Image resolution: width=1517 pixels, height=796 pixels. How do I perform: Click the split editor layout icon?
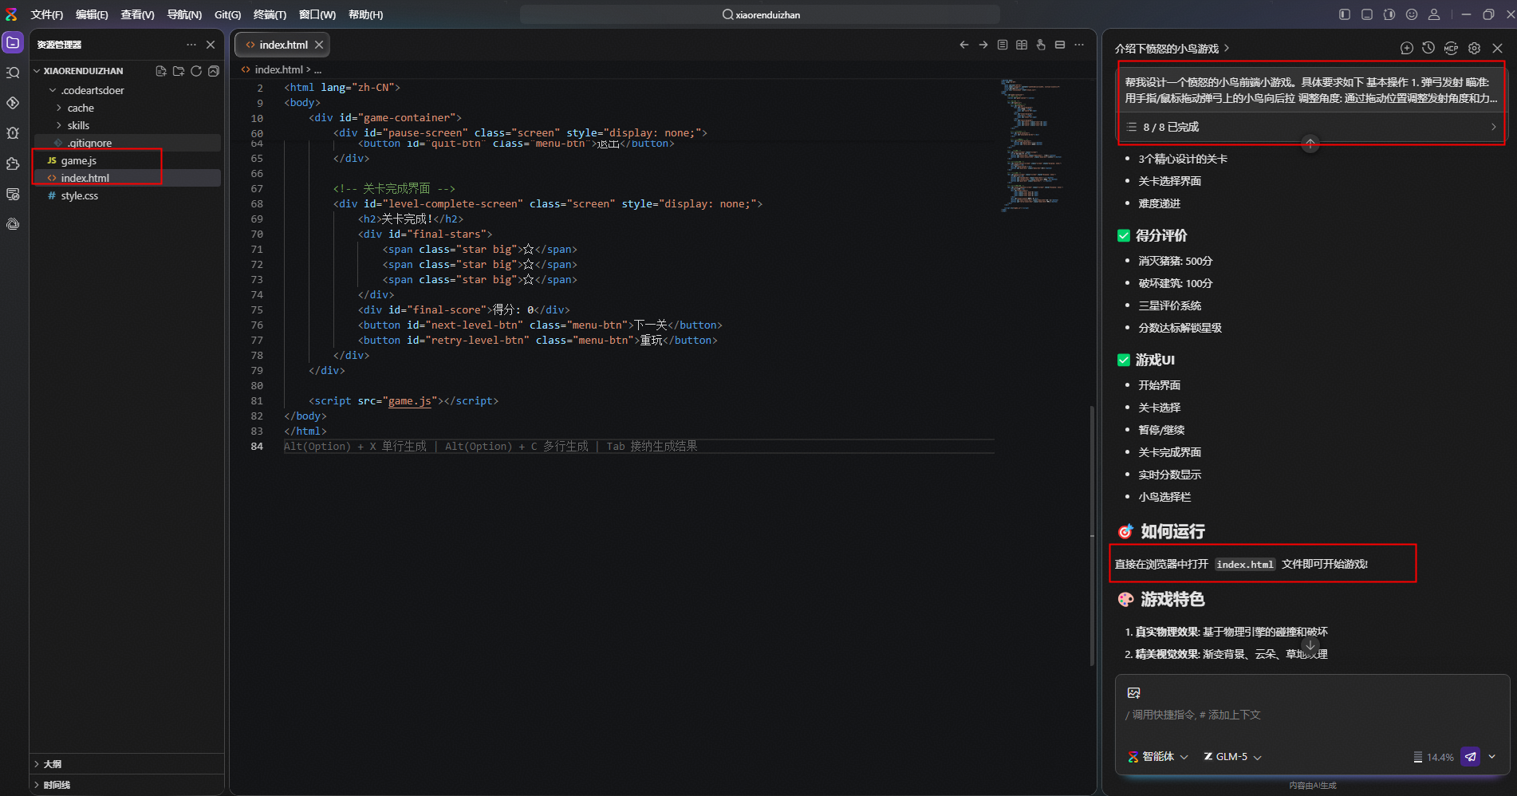coord(1060,45)
